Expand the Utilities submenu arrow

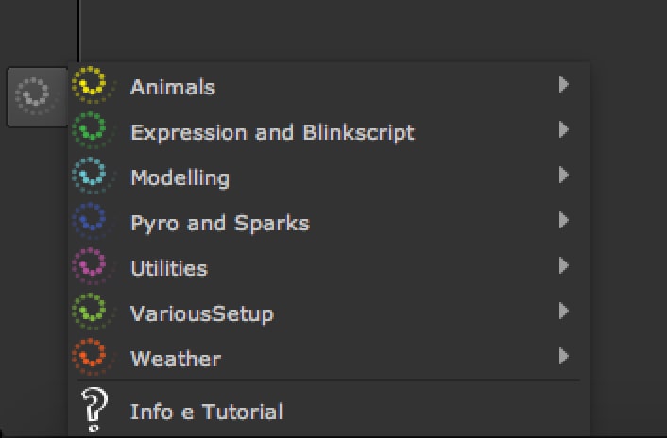click(563, 266)
